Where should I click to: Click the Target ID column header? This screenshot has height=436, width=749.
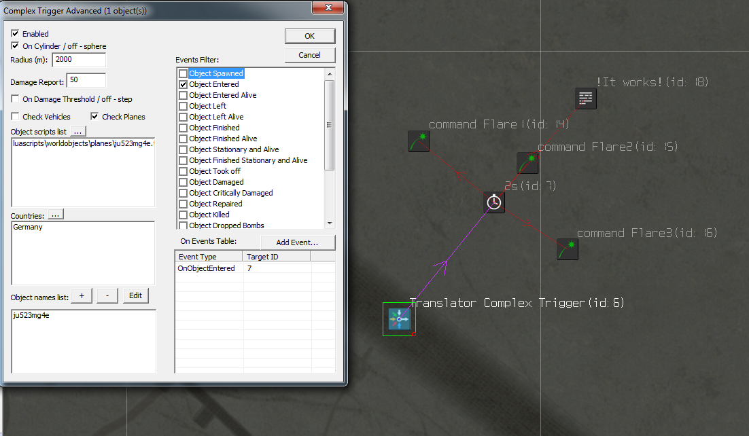277,257
